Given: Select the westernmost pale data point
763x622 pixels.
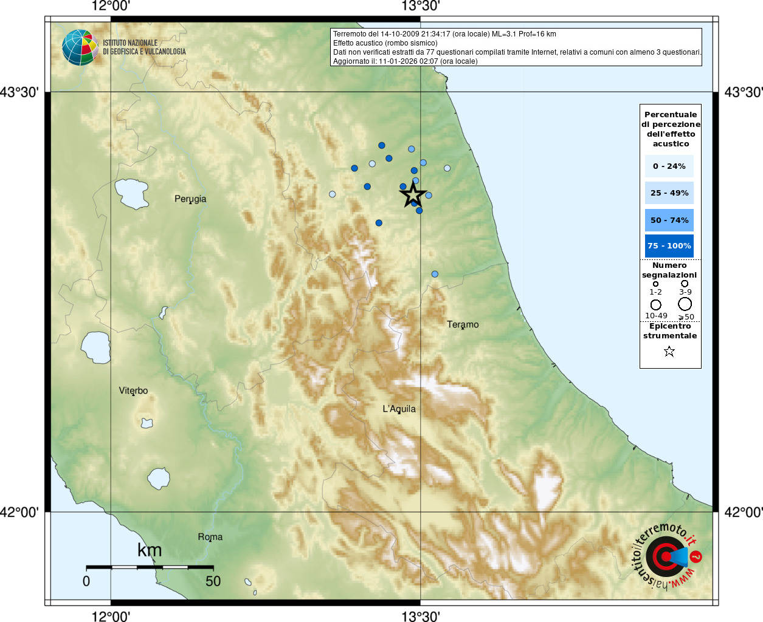Looking at the screenshot, I should 332,194.
